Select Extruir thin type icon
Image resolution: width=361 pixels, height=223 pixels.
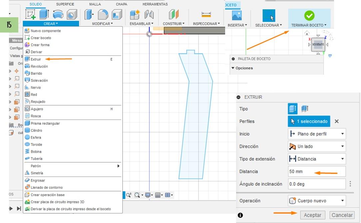305,109
